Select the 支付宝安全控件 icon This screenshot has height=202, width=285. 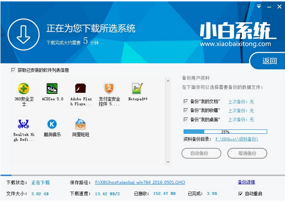[x=109, y=89]
